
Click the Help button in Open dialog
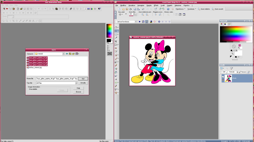coord(78,88)
